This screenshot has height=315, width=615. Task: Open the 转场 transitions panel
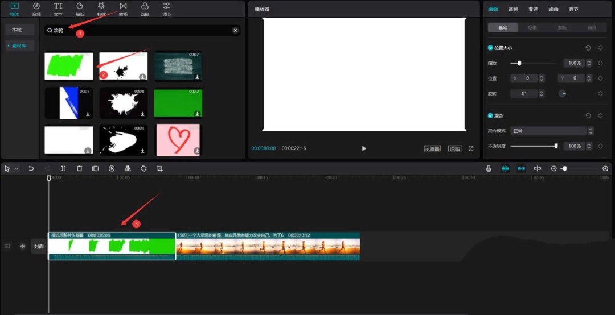coord(124,9)
